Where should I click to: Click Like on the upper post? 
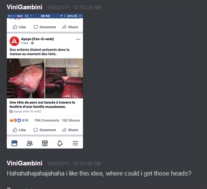[x=19, y=27]
